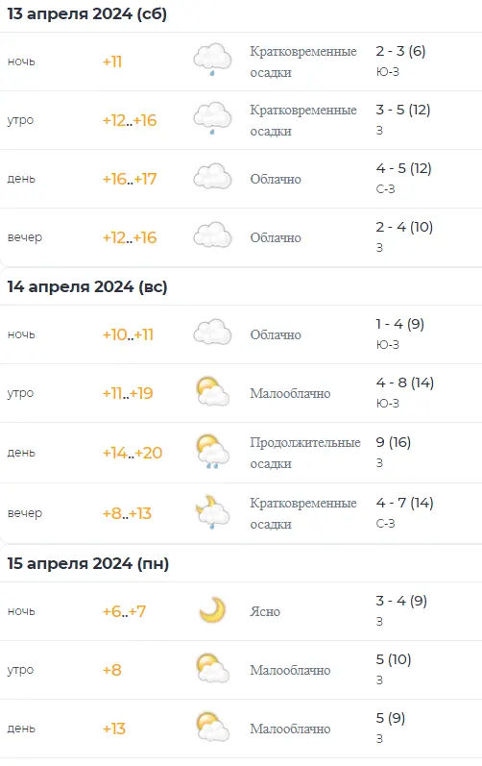
Task: Click the +16..+17 temperature on April 13
Action: click(x=130, y=180)
